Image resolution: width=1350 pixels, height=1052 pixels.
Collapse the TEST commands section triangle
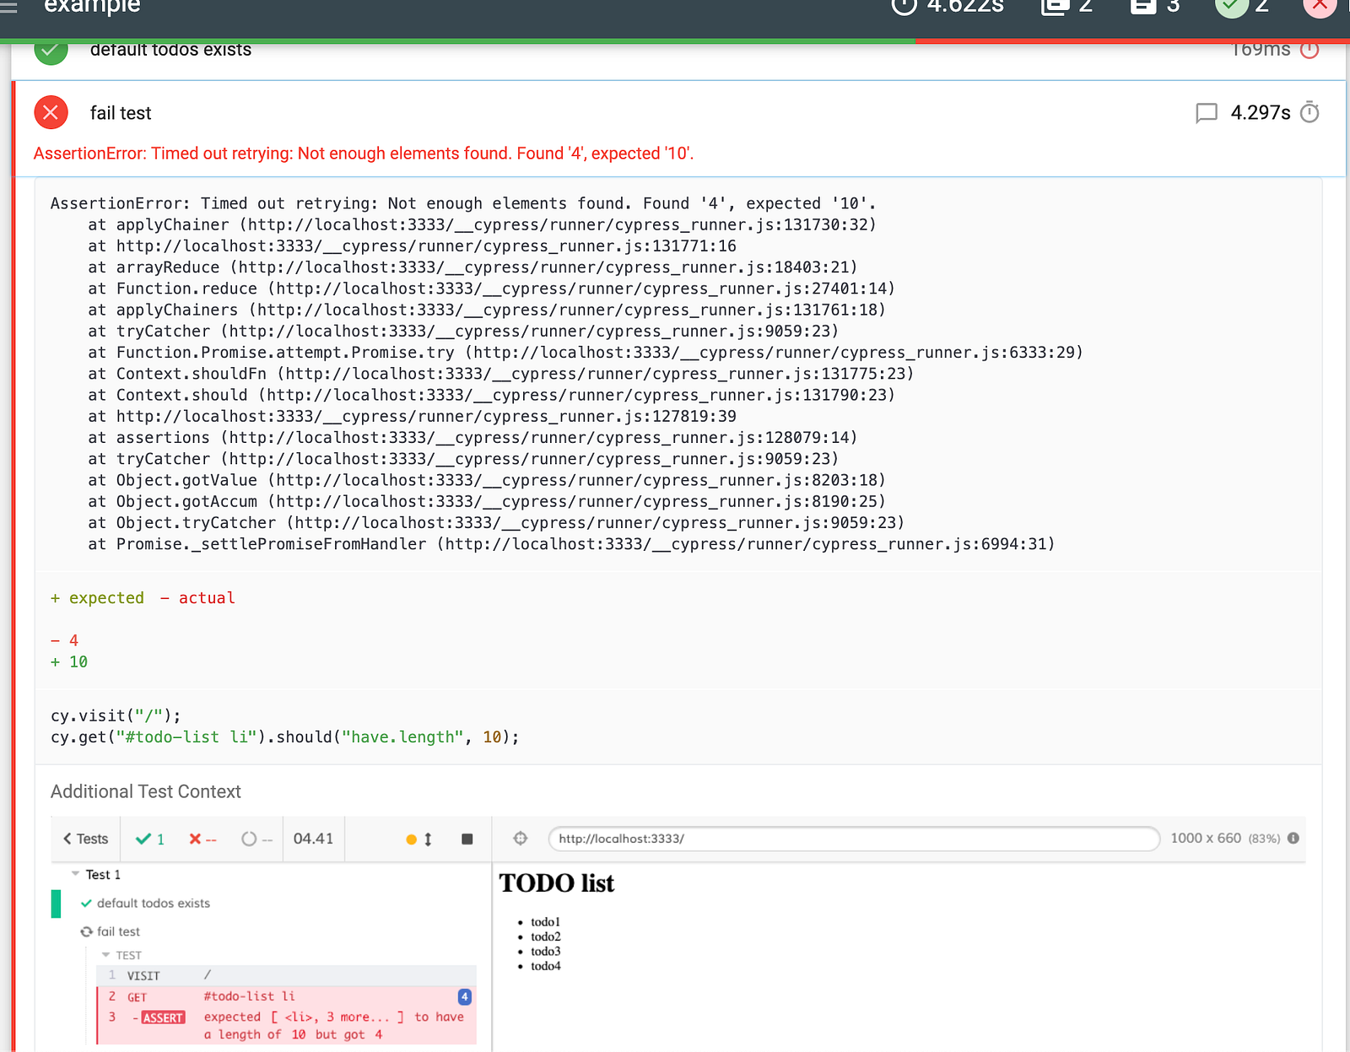pyautogui.click(x=106, y=955)
